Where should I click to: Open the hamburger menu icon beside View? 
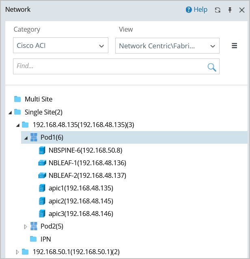pyautogui.click(x=234, y=45)
